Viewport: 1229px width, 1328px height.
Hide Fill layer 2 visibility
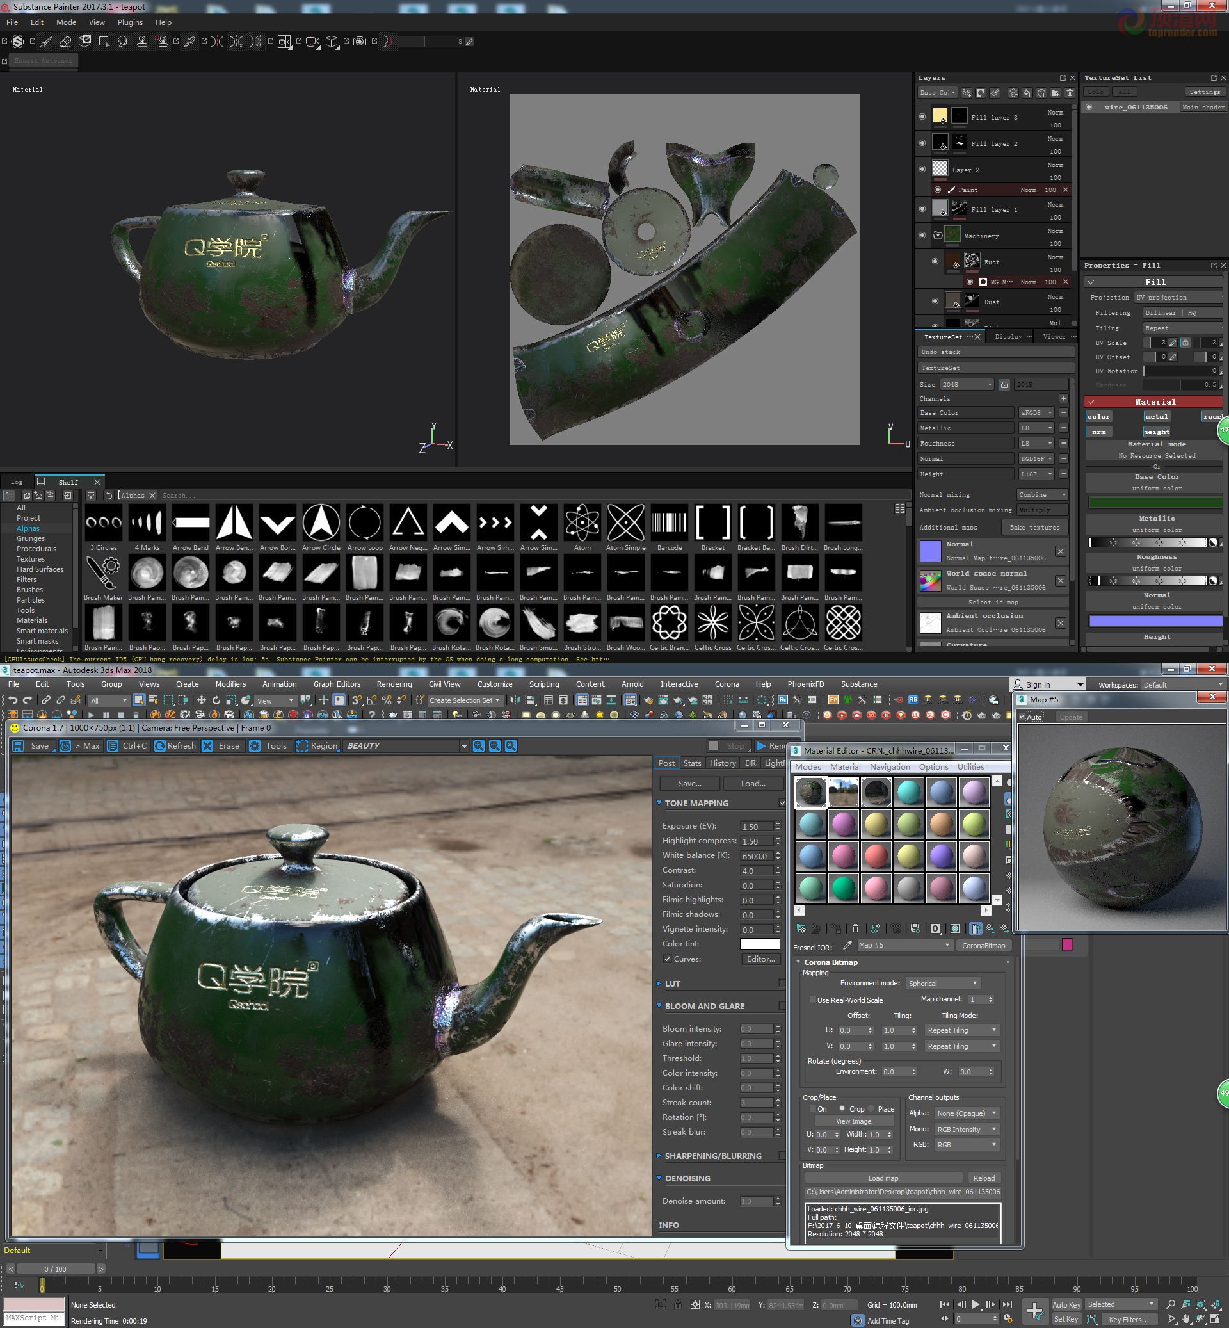922,143
